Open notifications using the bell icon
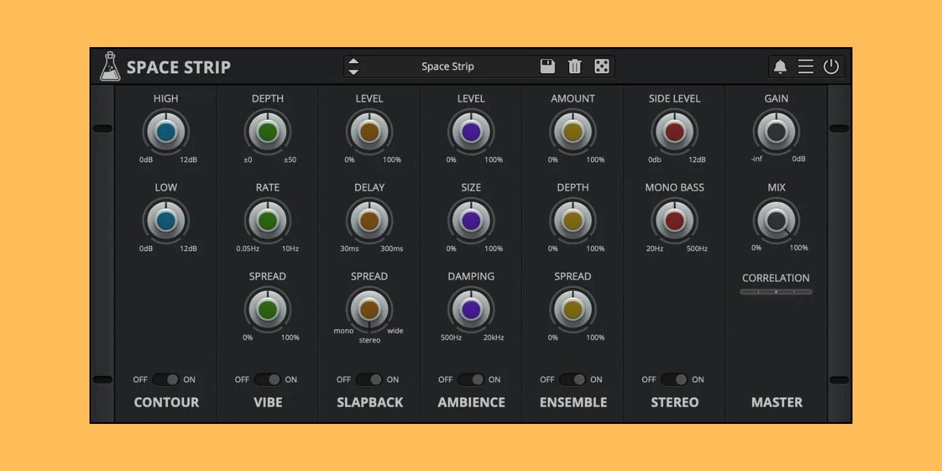942x471 pixels. coord(781,66)
